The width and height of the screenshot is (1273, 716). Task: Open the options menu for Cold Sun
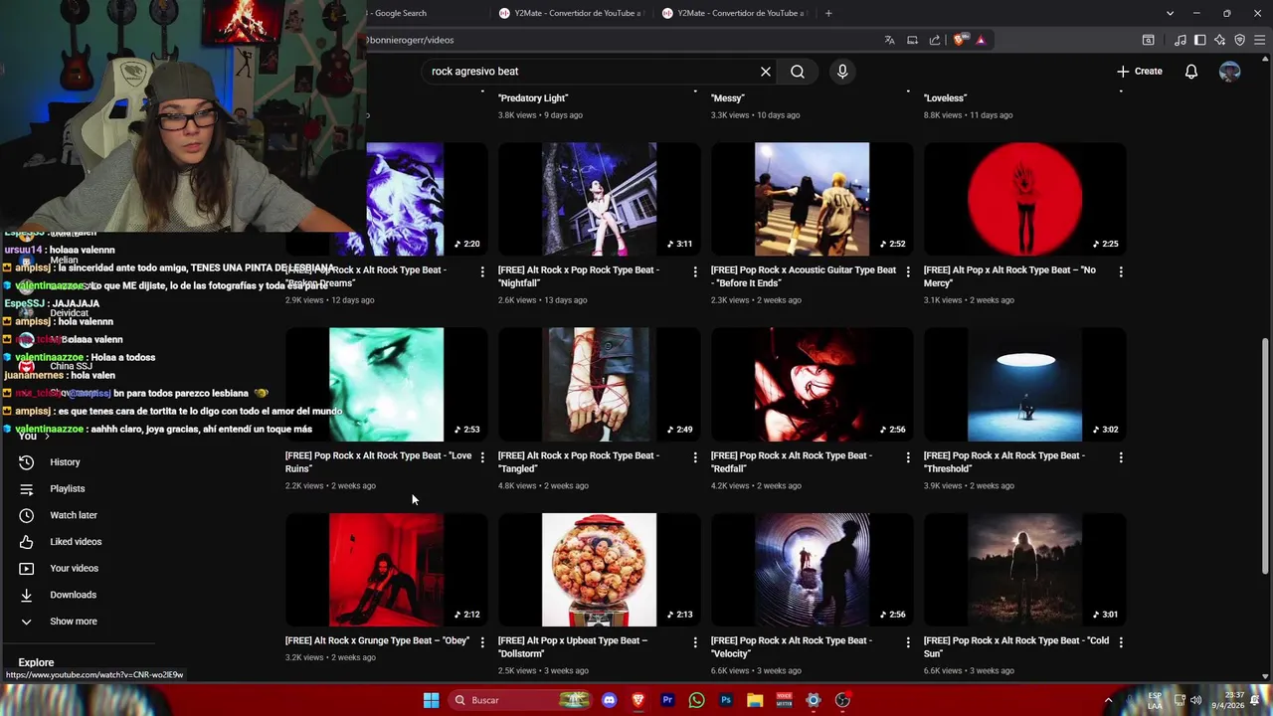pos(1121,642)
